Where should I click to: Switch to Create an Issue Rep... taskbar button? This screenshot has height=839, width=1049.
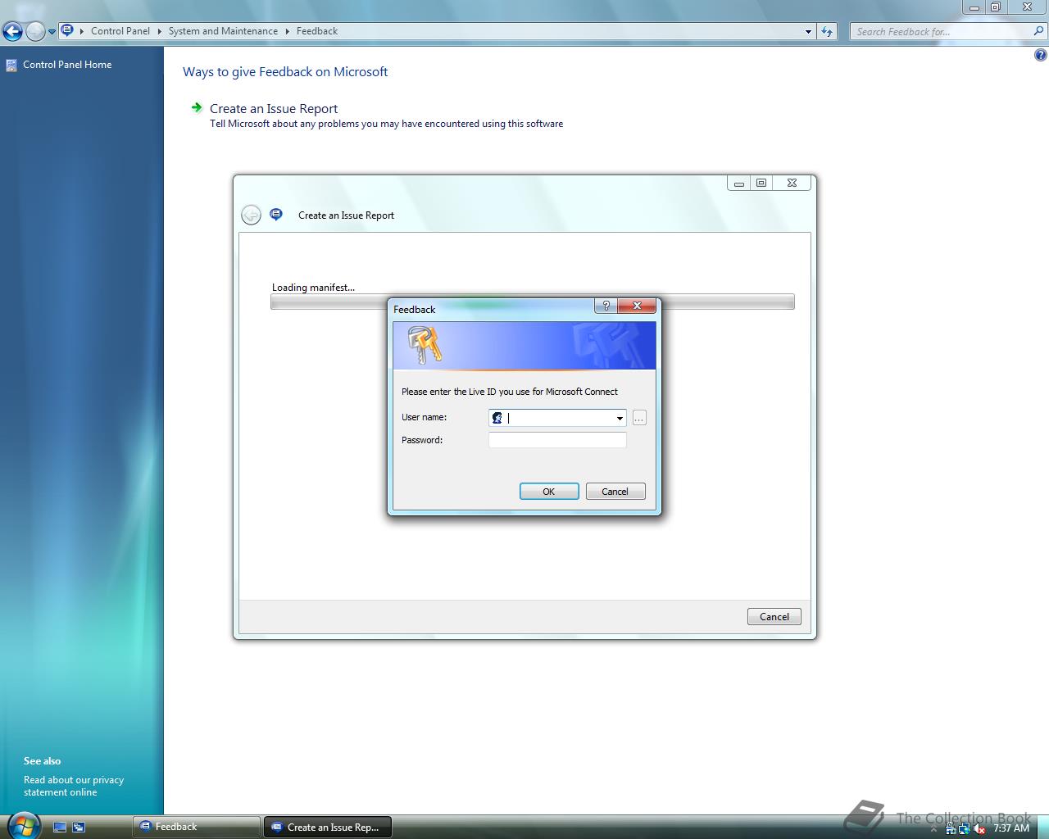(327, 827)
